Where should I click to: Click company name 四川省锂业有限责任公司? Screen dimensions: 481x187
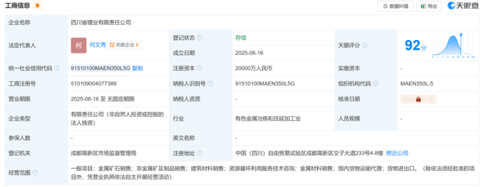tap(101, 22)
